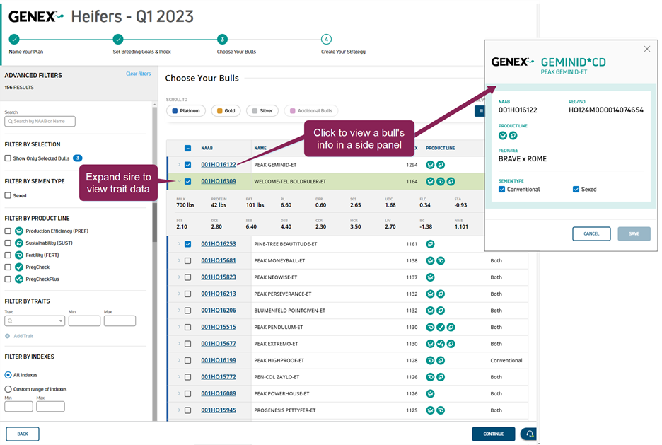Click the GENEX logo at top left

[36, 16]
